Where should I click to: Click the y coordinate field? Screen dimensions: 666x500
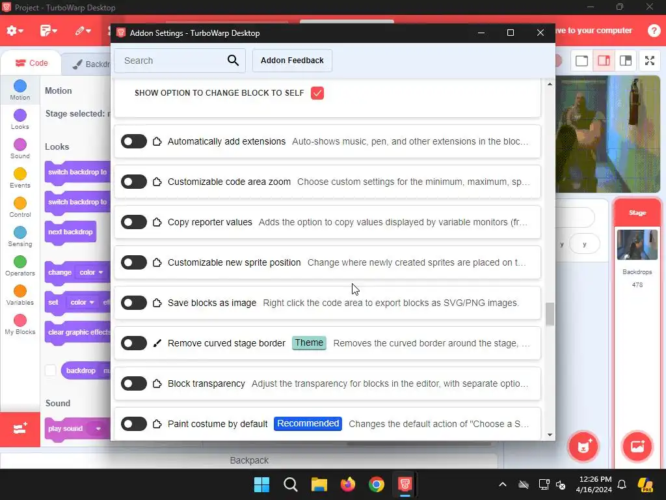[x=585, y=245]
